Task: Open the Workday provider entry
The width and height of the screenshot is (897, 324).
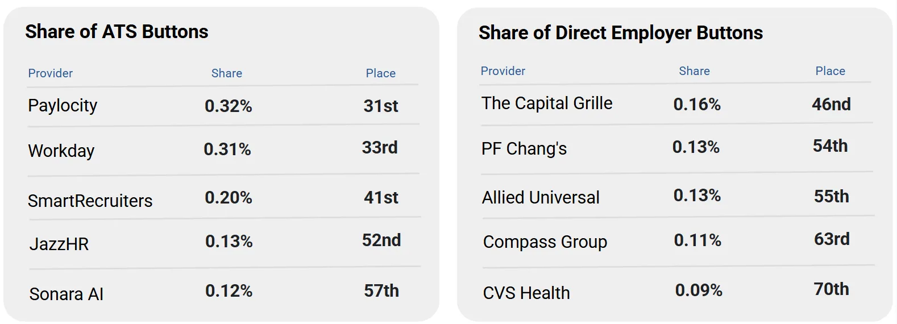Action: point(61,151)
